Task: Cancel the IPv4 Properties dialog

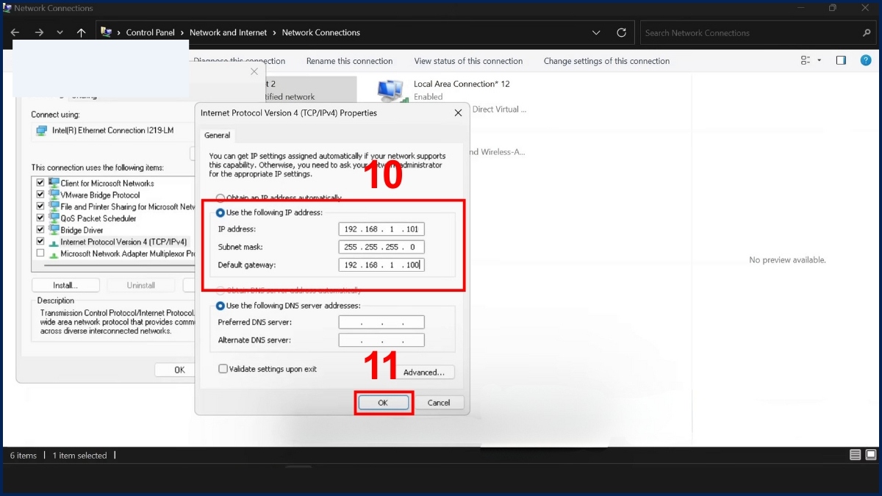Action: [439, 403]
